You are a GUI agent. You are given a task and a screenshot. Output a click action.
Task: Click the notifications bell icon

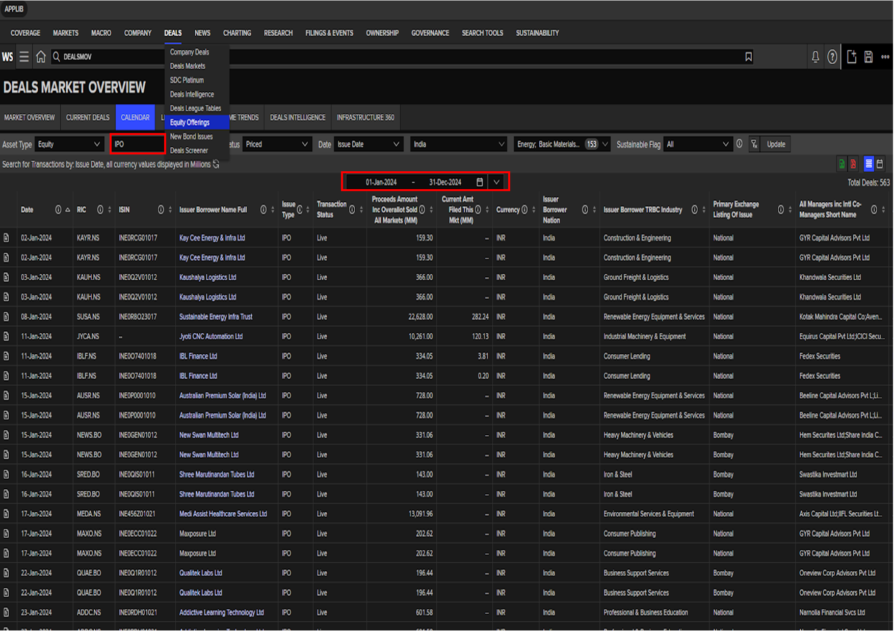(x=815, y=57)
